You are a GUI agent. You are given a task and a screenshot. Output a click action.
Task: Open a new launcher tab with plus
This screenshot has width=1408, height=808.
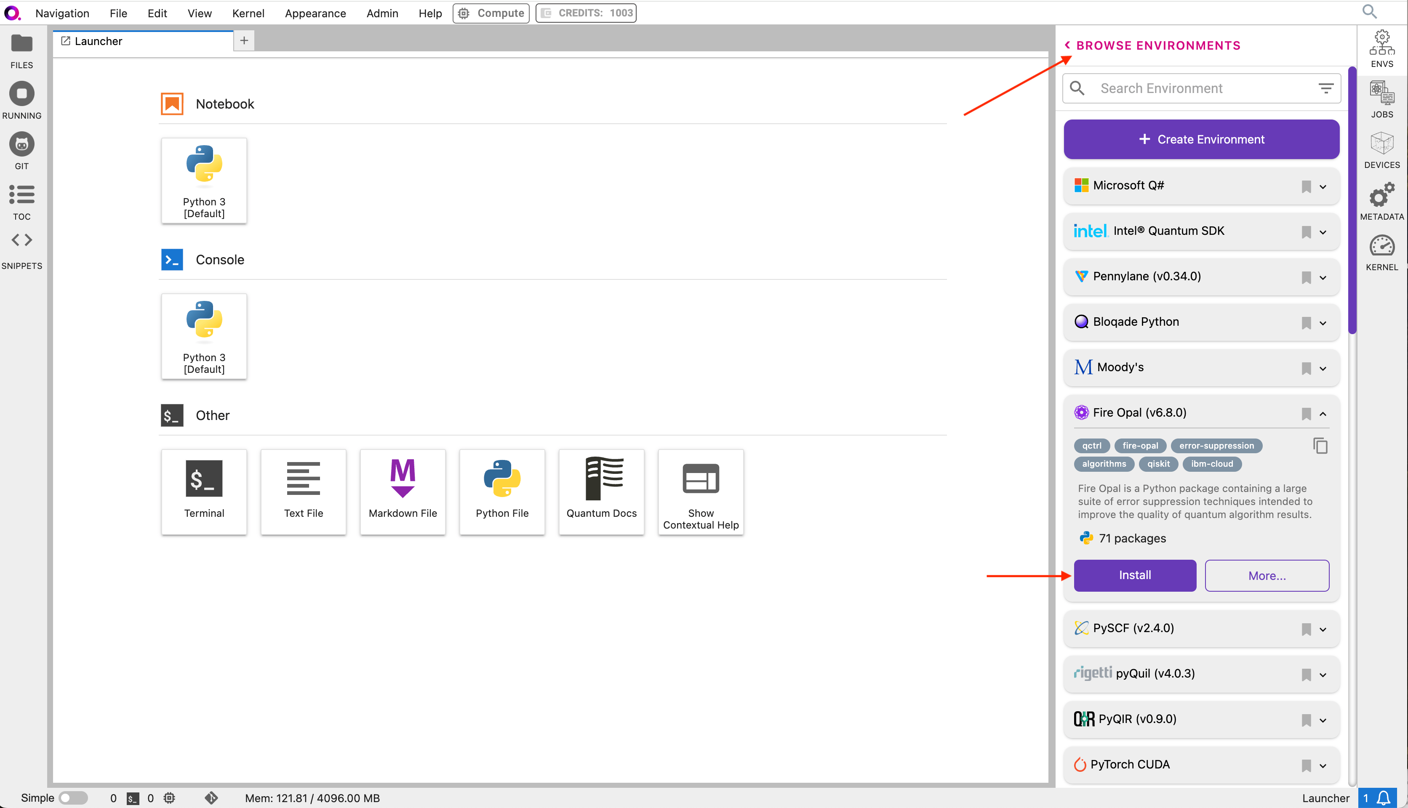click(244, 40)
